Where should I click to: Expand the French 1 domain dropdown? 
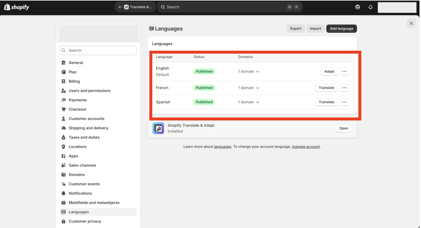[249, 88]
